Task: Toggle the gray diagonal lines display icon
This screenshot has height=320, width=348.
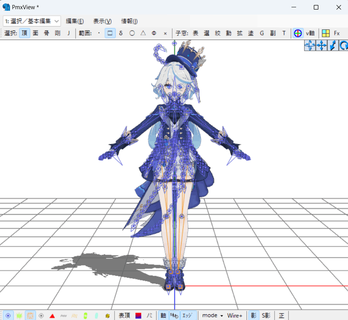Action: [x=63, y=315]
